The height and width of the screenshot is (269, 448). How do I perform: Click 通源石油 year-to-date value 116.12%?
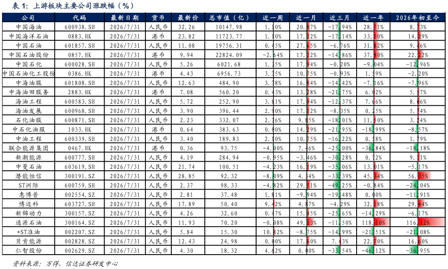(418, 223)
